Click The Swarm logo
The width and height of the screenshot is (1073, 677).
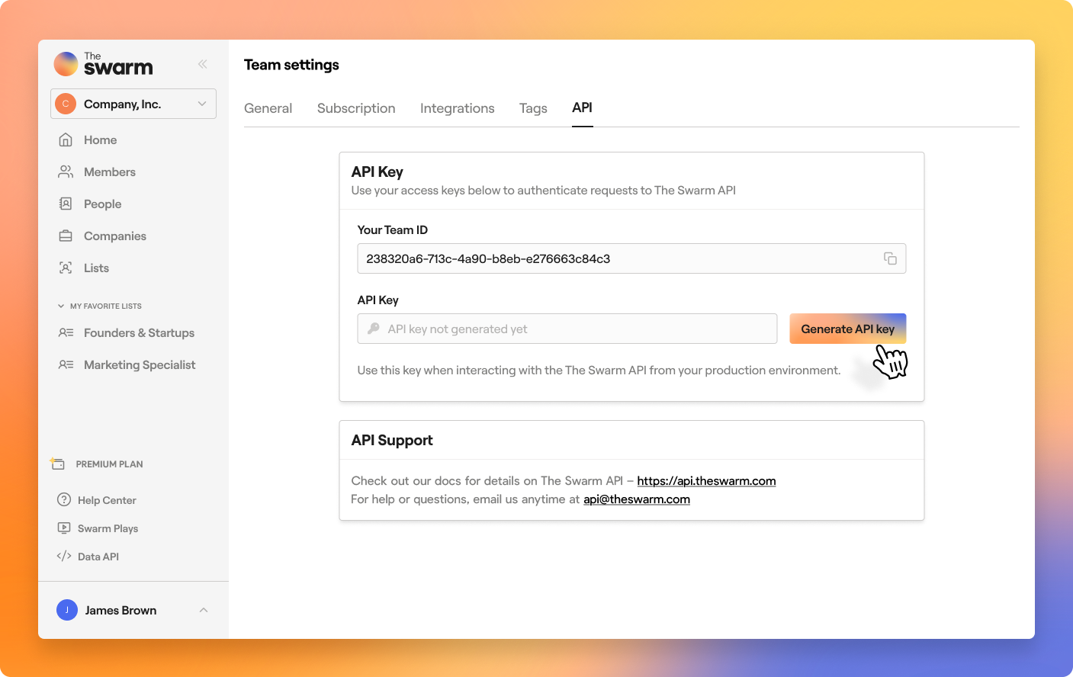click(104, 64)
